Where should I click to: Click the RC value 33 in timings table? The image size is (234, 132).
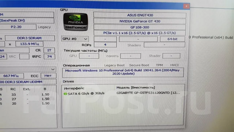click(x=14, y=95)
